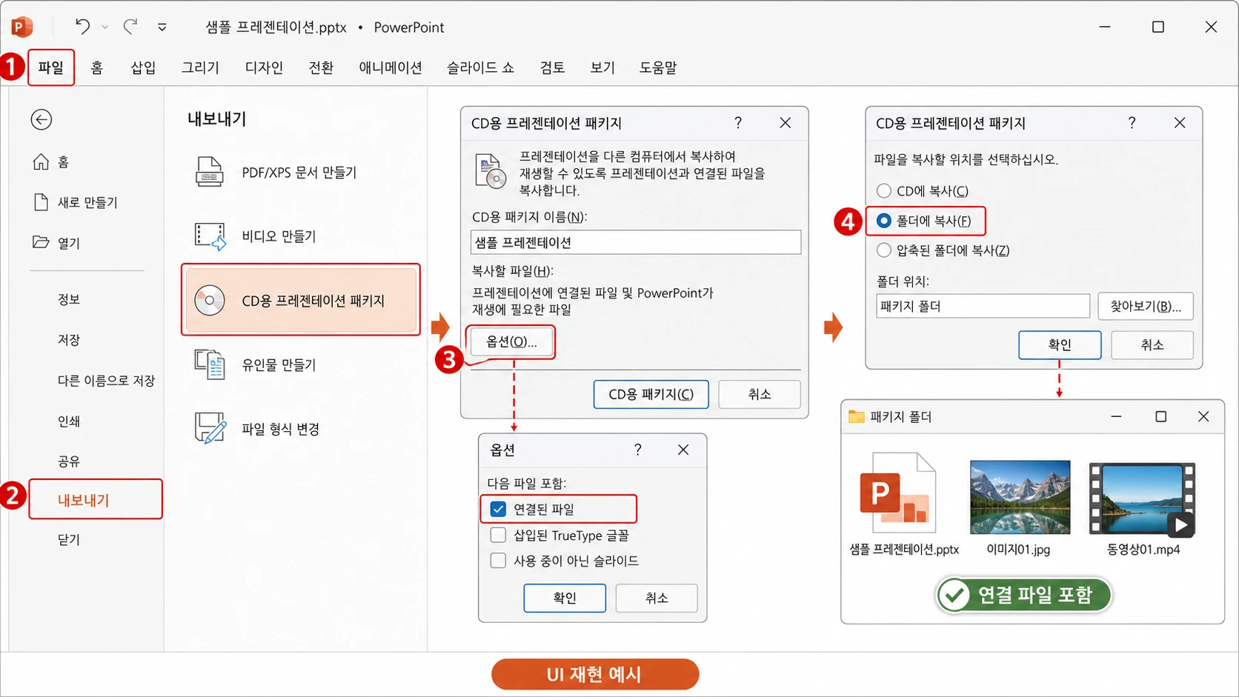
Task: Switch to the 애니메이션 ribbon tab
Action: point(391,67)
